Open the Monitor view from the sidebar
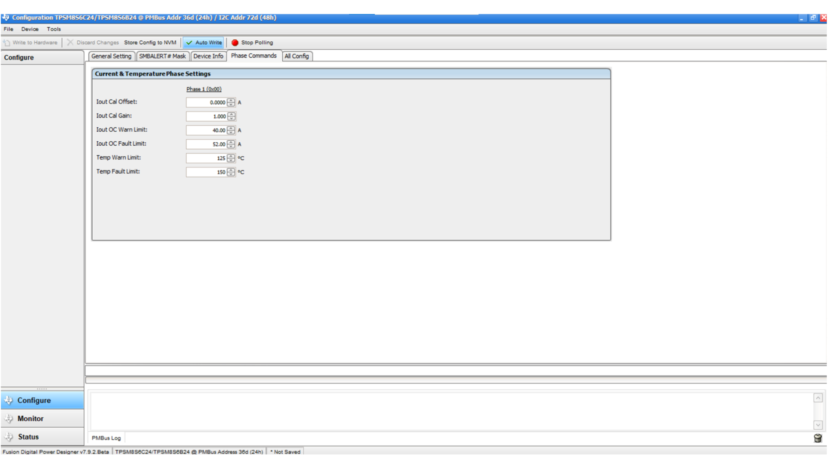The width and height of the screenshot is (828, 462). pos(30,418)
